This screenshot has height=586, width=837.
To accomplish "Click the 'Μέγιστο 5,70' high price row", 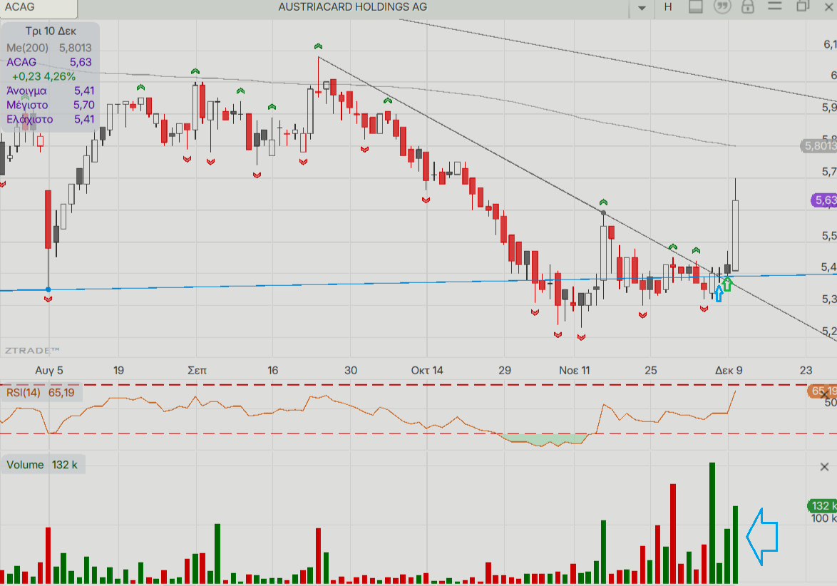I will coord(50,105).
